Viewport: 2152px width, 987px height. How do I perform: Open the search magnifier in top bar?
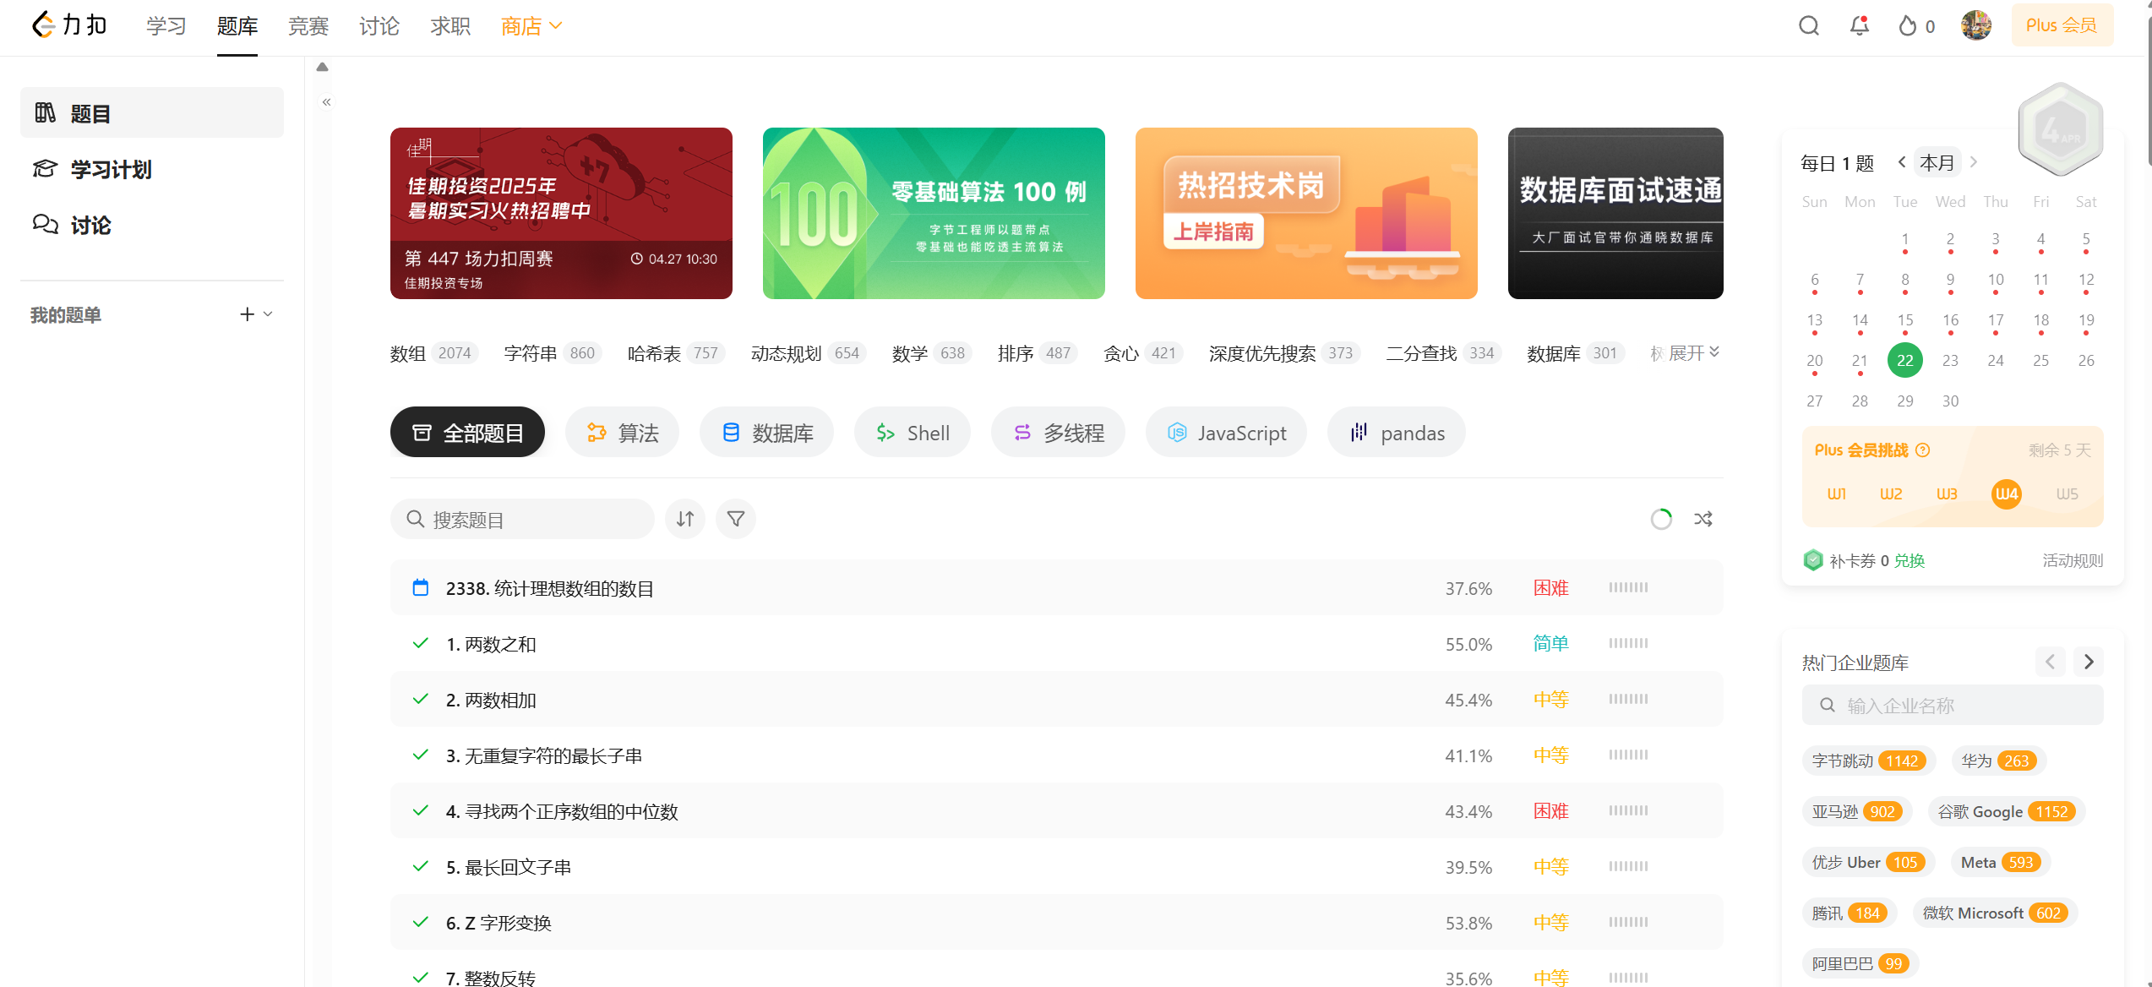1809,26
